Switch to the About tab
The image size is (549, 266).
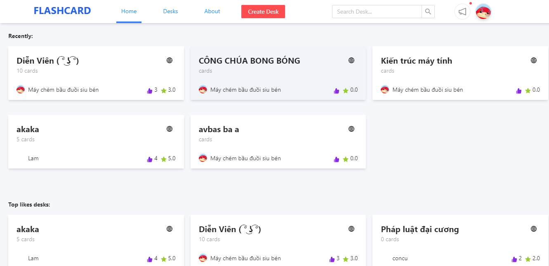click(212, 11)
